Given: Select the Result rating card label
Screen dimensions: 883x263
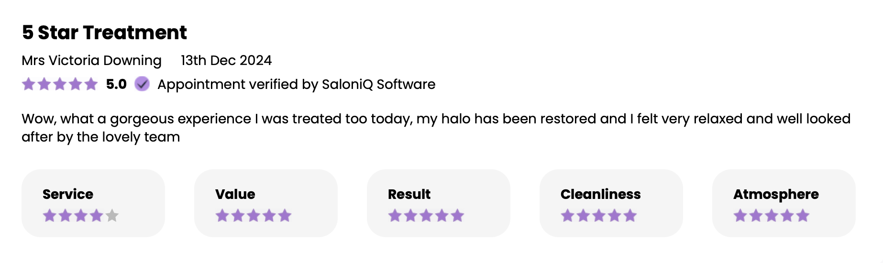Looking at the screenshot, I should point(409,194).
